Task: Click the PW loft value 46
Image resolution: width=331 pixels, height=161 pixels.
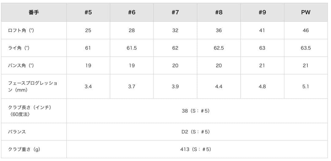Action: pyautogui.click(x=306, y=30)
